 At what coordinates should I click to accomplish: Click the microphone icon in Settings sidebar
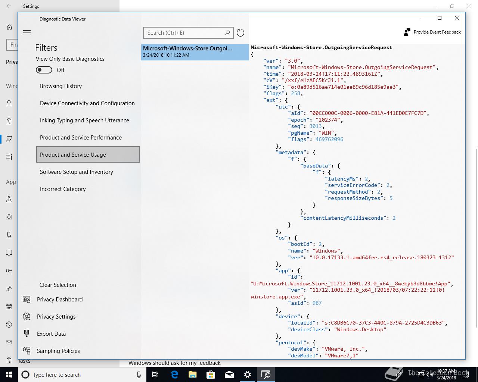[9, 235]
